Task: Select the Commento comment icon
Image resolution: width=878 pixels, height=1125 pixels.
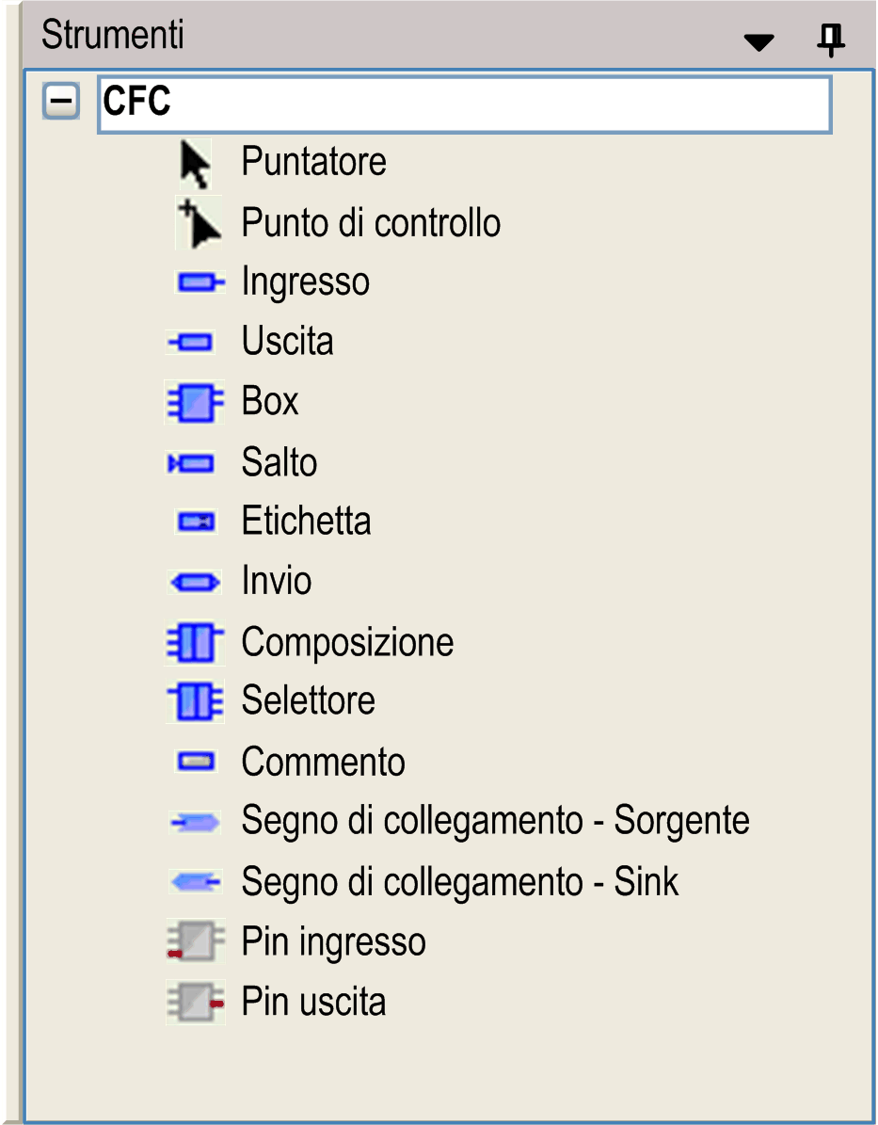Action: pos(196,762)
